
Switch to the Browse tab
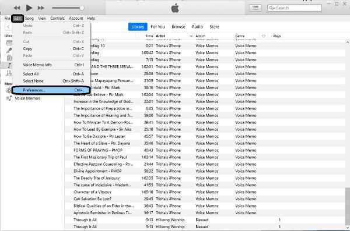click(178, 27)
